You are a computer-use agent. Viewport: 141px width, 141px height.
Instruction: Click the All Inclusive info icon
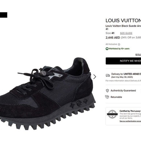[119, 44]
